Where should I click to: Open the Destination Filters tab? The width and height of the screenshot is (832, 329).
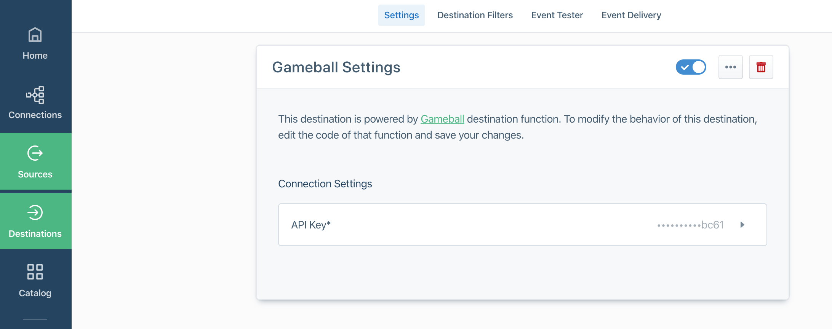click(x=475, y=15)
